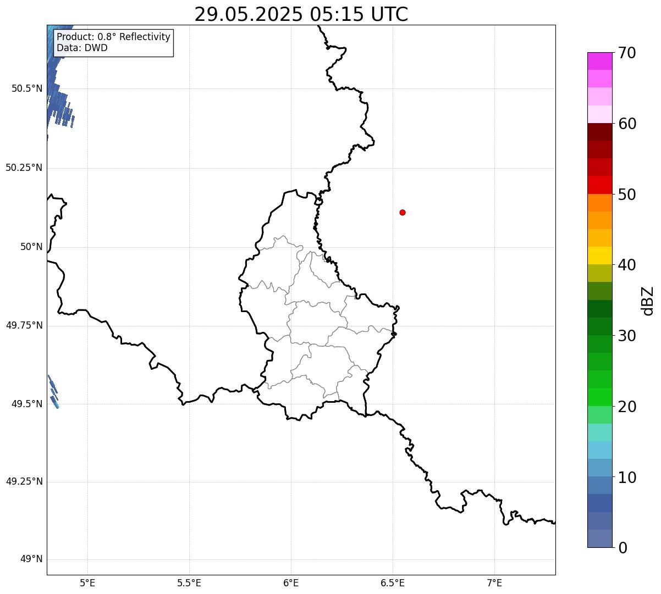The height and width of the screenshot is (594, 661).
Task: Click the turquoise colorbar segment near 16 dBZ
Action: pyautogui.click(x=599, y=432)
